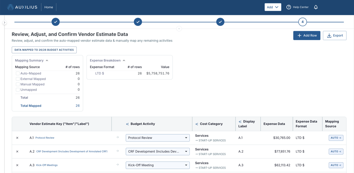354x173 pixels.
Task: Check the Unmapped filter checkbox
Action: point(18,90)
